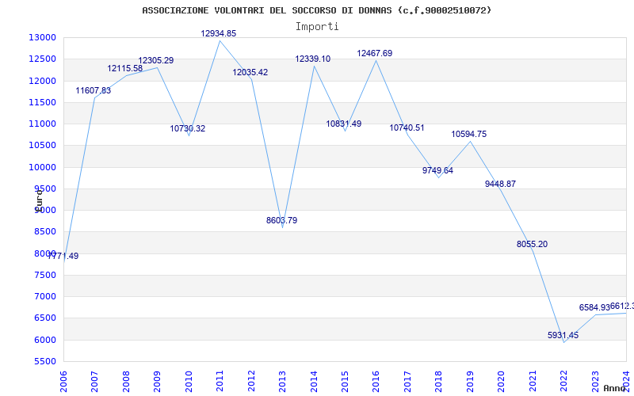Click the x-axis year 2014
634x396 pixels.
314,381
